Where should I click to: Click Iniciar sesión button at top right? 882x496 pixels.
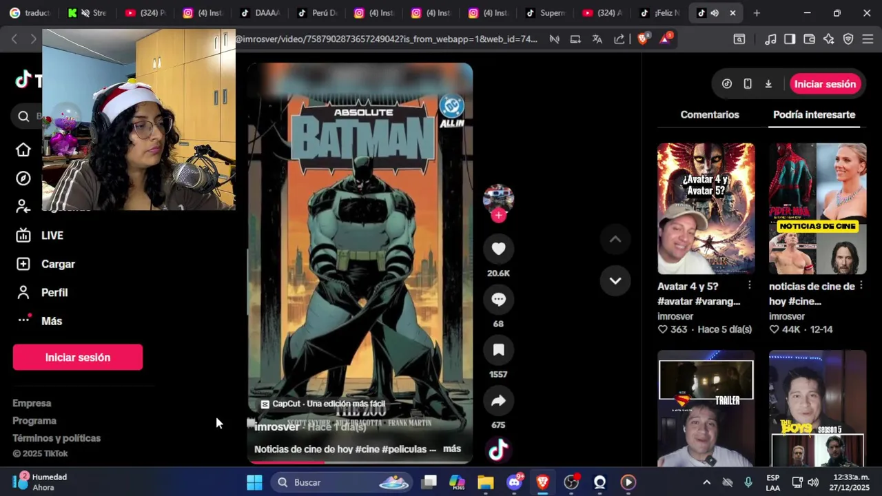point(825,84)
